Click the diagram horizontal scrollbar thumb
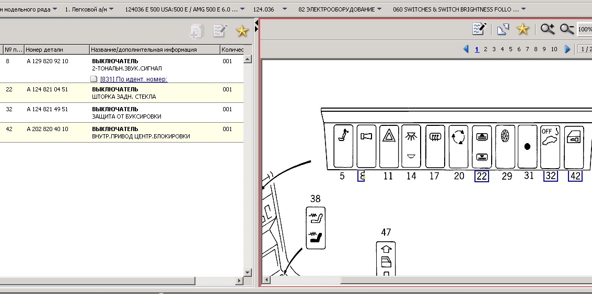The image size is (592, 294). 466,280
